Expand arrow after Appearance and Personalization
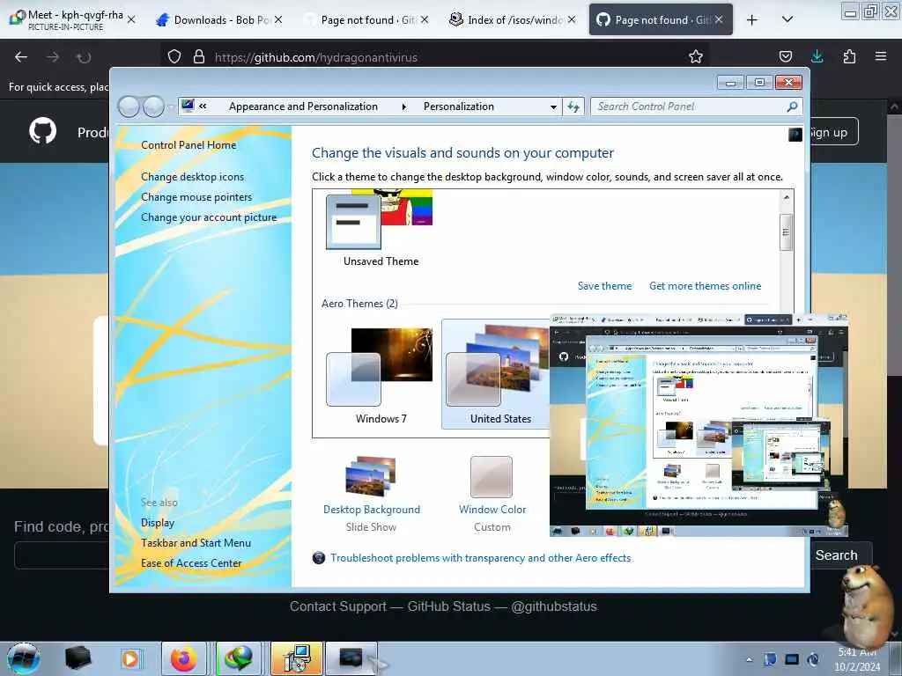The width and height of the screenshot is (902, 676). click(x=403, y=107)
